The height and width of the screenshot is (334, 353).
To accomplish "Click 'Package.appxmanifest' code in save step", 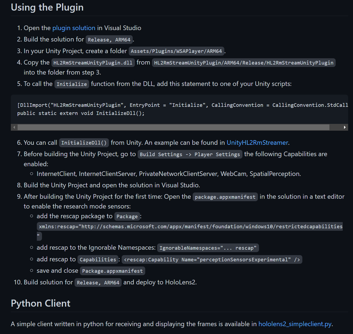I will (112, 271).
